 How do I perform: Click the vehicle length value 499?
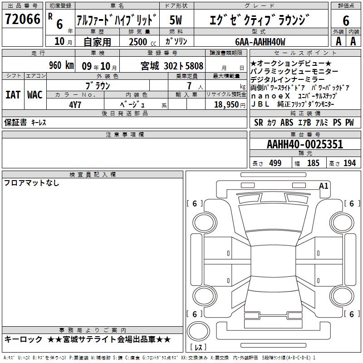pos(275,163)
